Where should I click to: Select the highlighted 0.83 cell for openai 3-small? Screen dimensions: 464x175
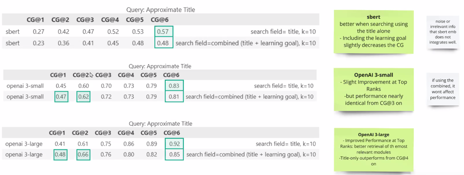pos(174,86)
